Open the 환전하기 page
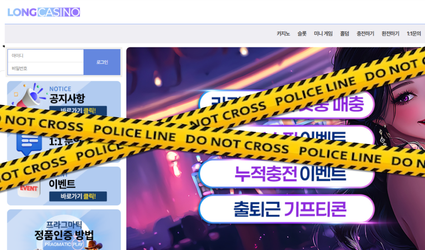 point(390,33)
